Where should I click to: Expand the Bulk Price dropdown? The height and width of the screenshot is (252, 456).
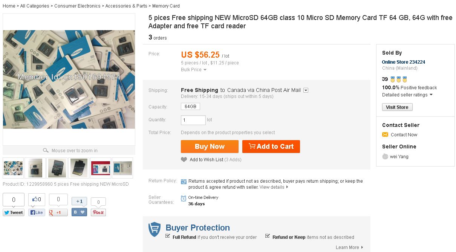(194, 70)
